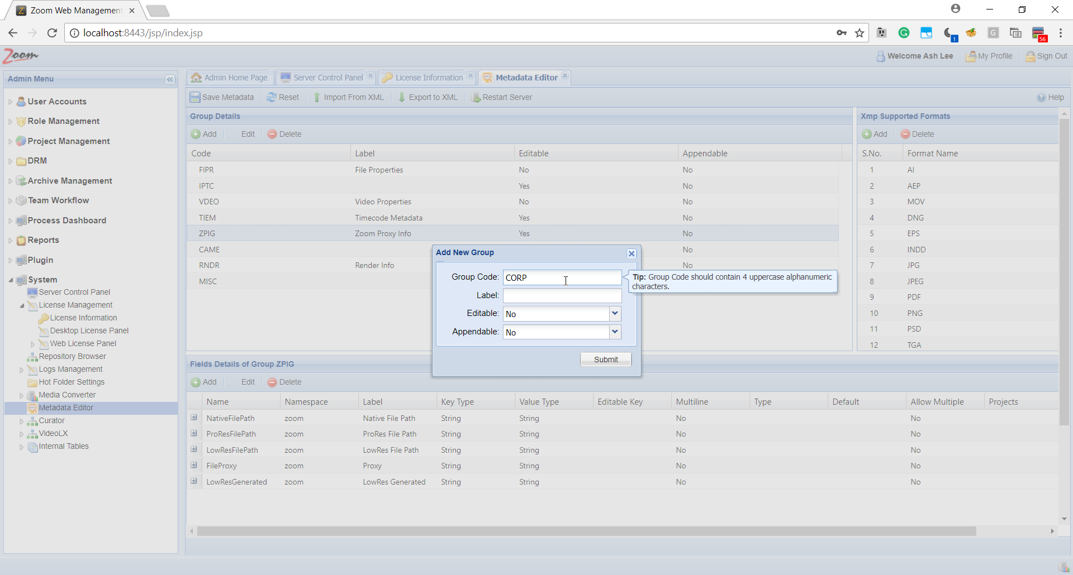1073x575 pixels.
Task: Collapse the System tree node
Action: click(11, 280)
